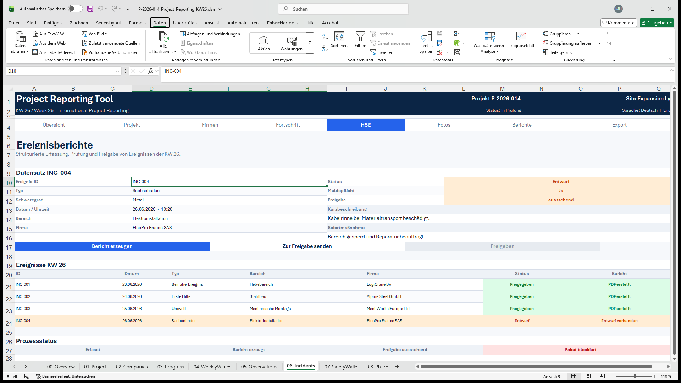
Task: Open Vorhandene Verbindungen
Action: click(110, 52)
